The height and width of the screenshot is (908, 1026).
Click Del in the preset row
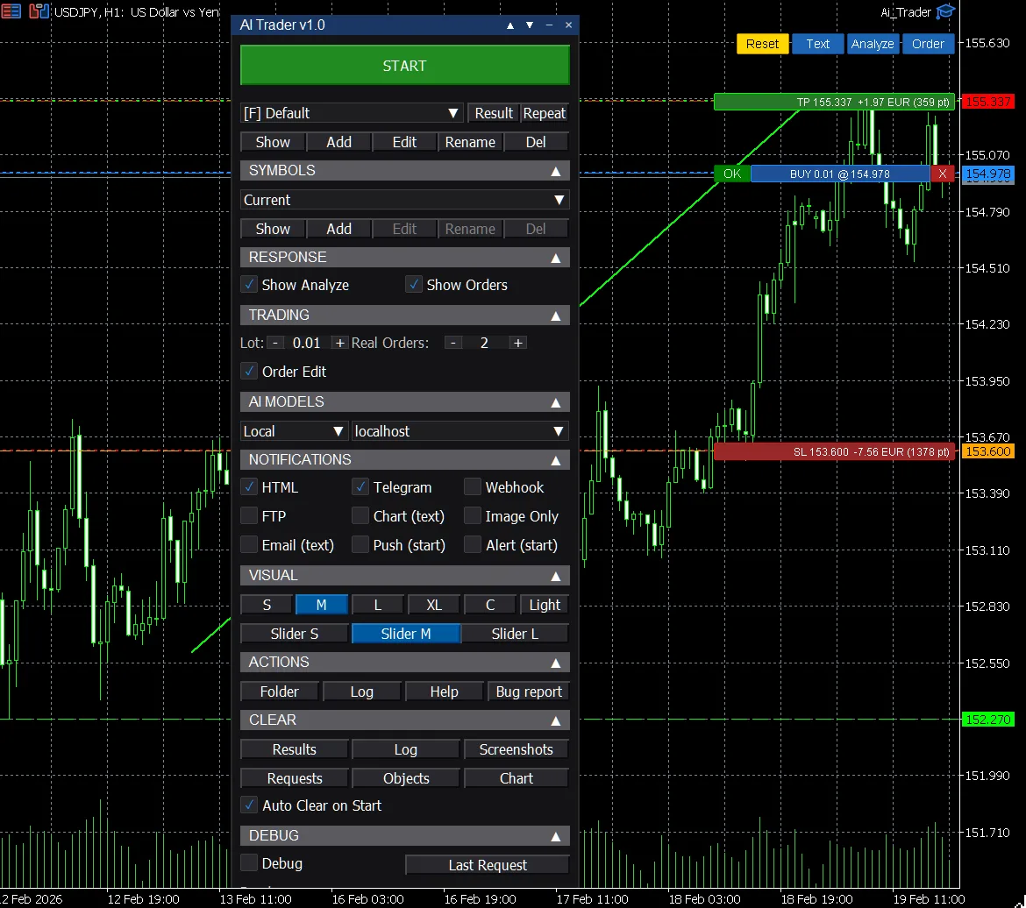pos(535,142)
